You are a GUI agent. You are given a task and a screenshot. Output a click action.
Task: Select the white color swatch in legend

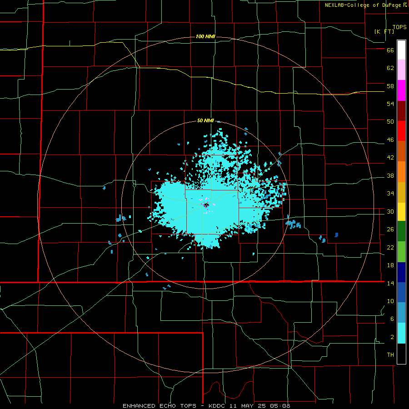click(x=401, y=50)
